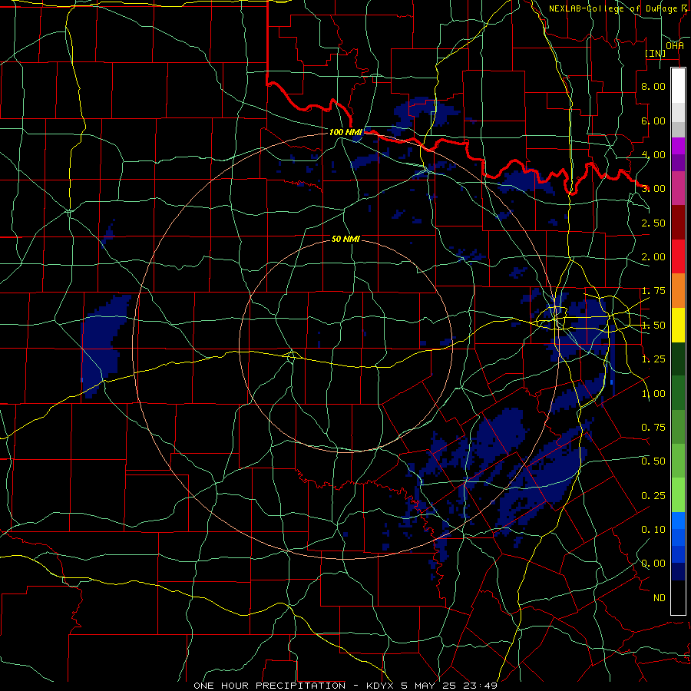Select the bright red legend swatch near 2.00
The height and width of the screenshot is (691, 691).
pyautogui.click(x=678, y=256)
